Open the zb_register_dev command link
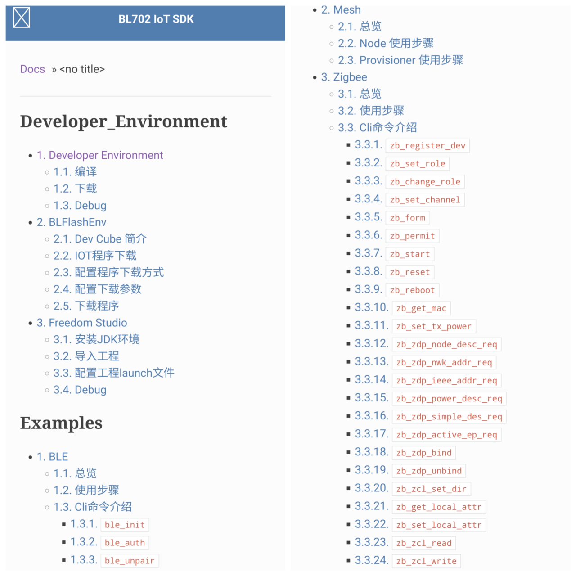Viewport: 576px width, 576px height. pos(427,146)
